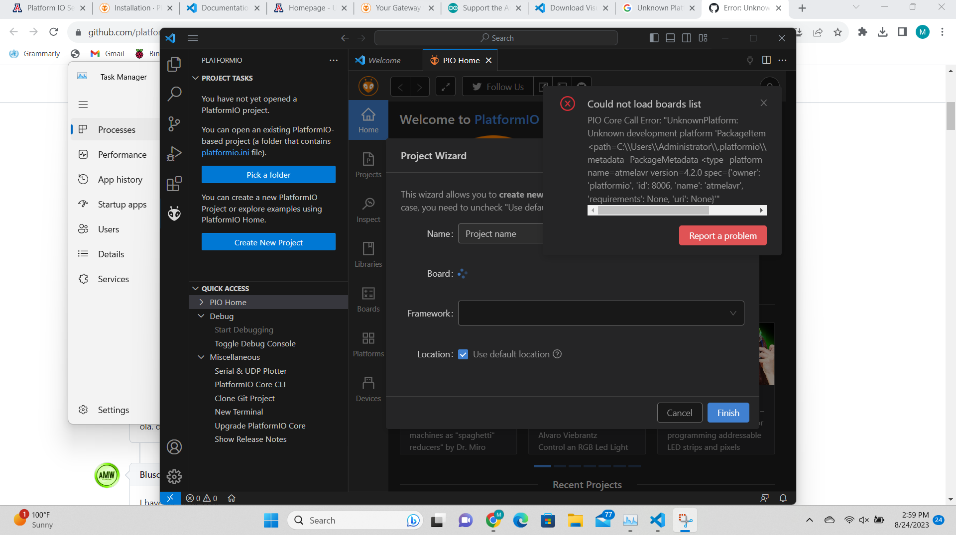Collapse the QUICK ACCESS section
The height and width of the screenshot is (535, 956).
click(196, 289)
